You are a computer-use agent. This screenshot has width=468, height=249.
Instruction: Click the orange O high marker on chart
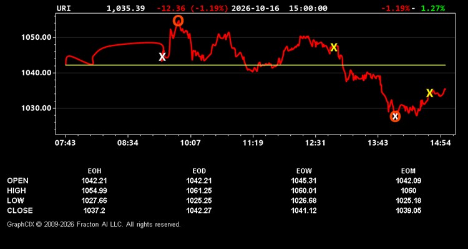point(178,21)
